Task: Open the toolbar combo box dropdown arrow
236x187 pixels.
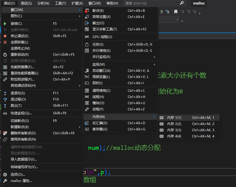Action: click(x=177, y=19)
